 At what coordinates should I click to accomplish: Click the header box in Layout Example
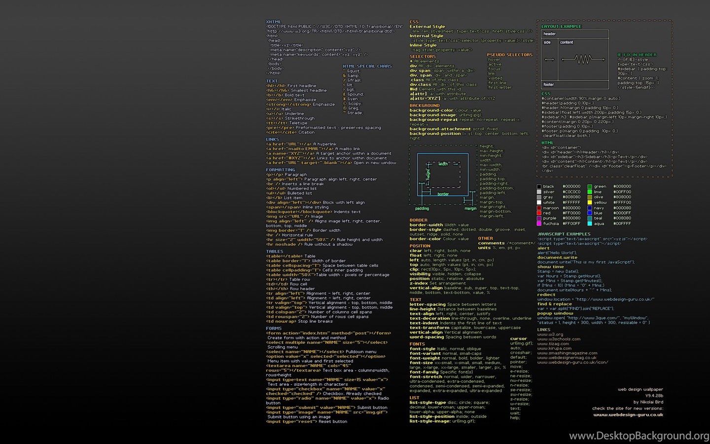click(x=575, y=34)
